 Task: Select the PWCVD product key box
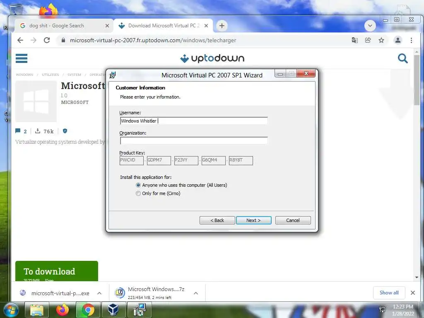click(x=131, y=160)
